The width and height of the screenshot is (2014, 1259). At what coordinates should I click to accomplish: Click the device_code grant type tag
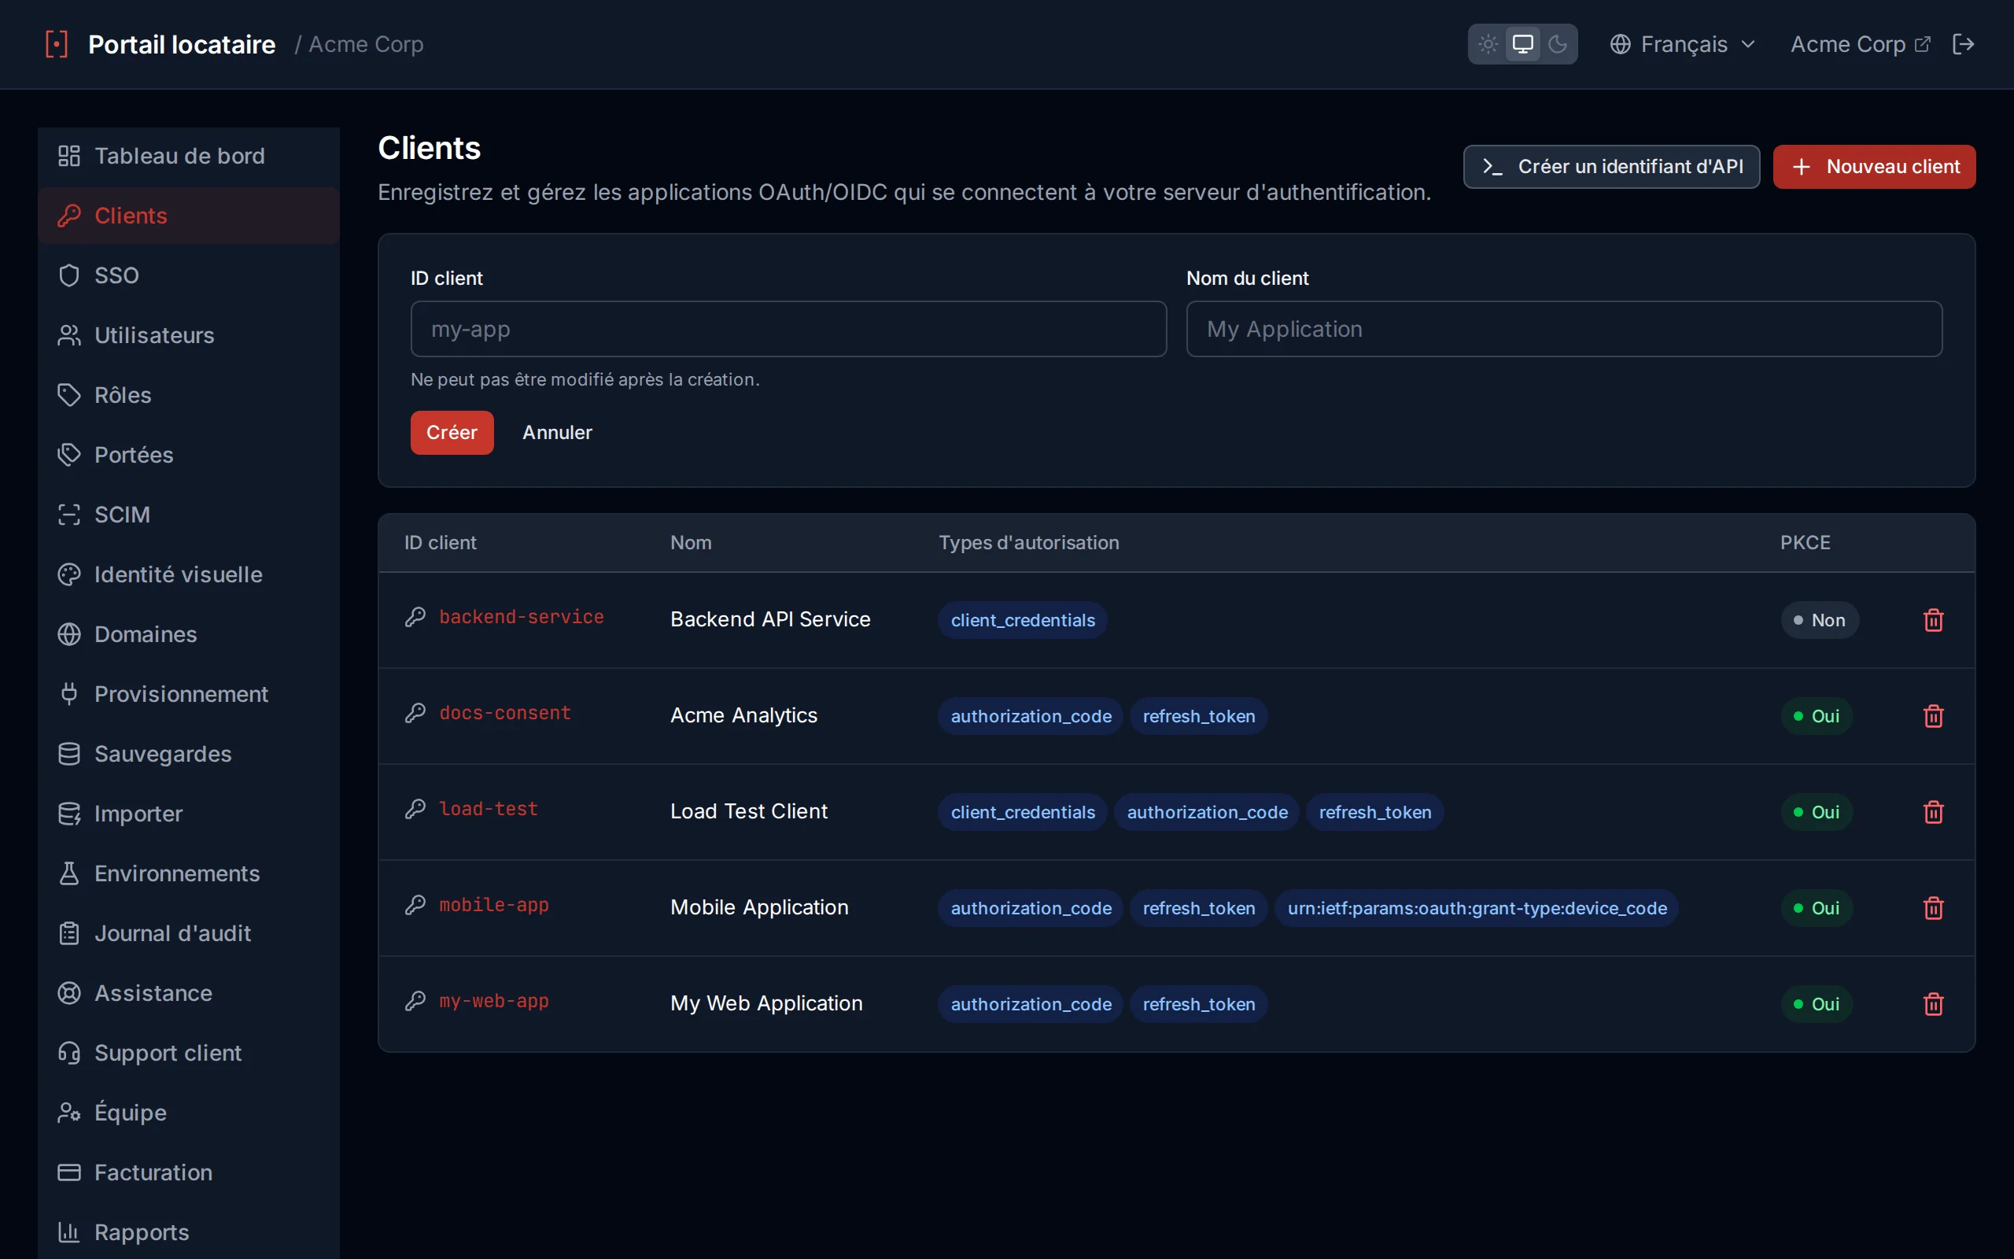tap(1477, 908)
